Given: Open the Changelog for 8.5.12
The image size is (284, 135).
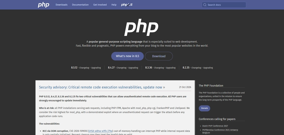Looking at the screenshot, I should (x=84, y=68).
